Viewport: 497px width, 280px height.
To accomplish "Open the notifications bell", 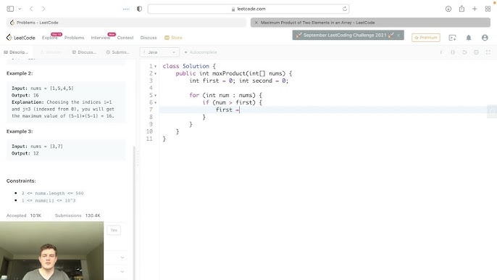I will pyautogui.click(x=469, y=38).
